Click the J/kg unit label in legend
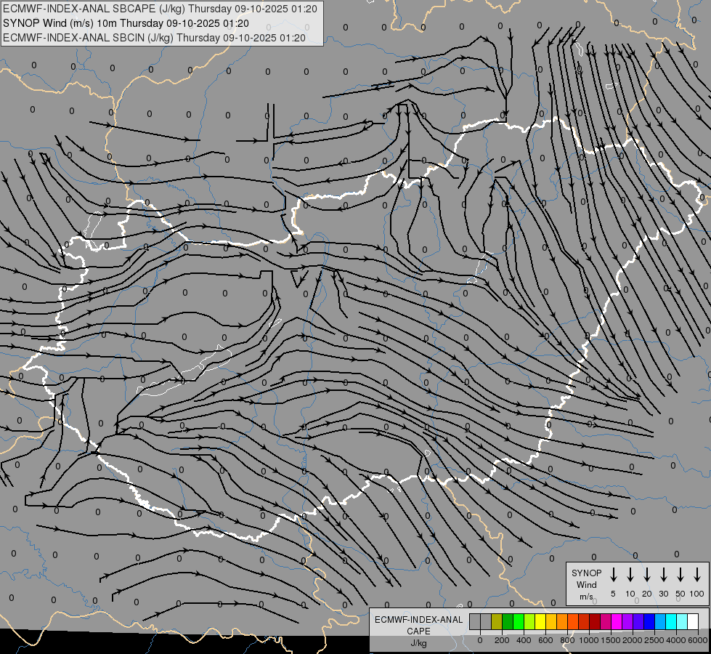The image size is (711, 654). pyautogui.click(x=418, y=643)
